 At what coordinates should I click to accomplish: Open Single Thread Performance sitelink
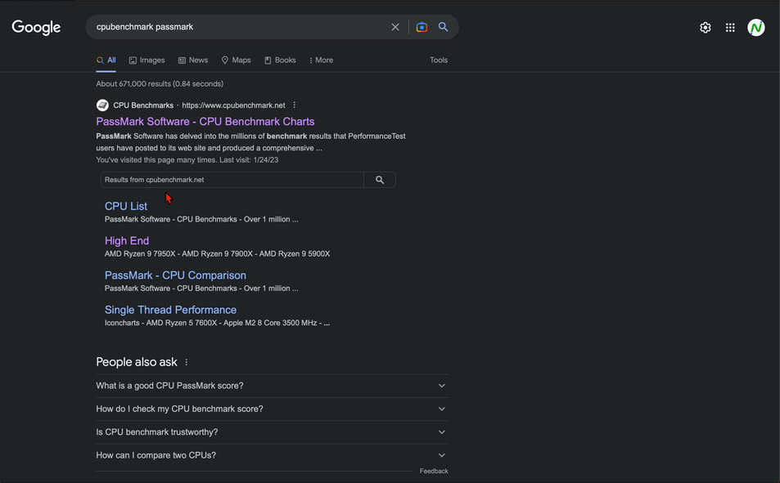click(x=170, y=310)
